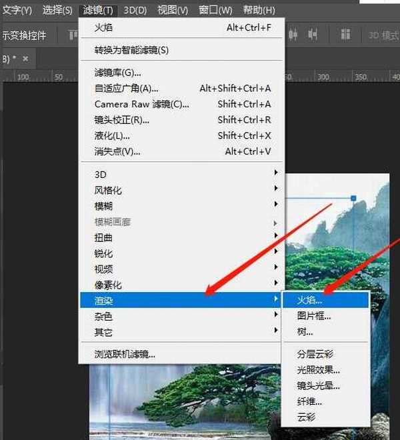The width and height of the screenshot is (400, 440).
Task: Choose 转换为智能滤镜(S)
Action: [132, 50]
